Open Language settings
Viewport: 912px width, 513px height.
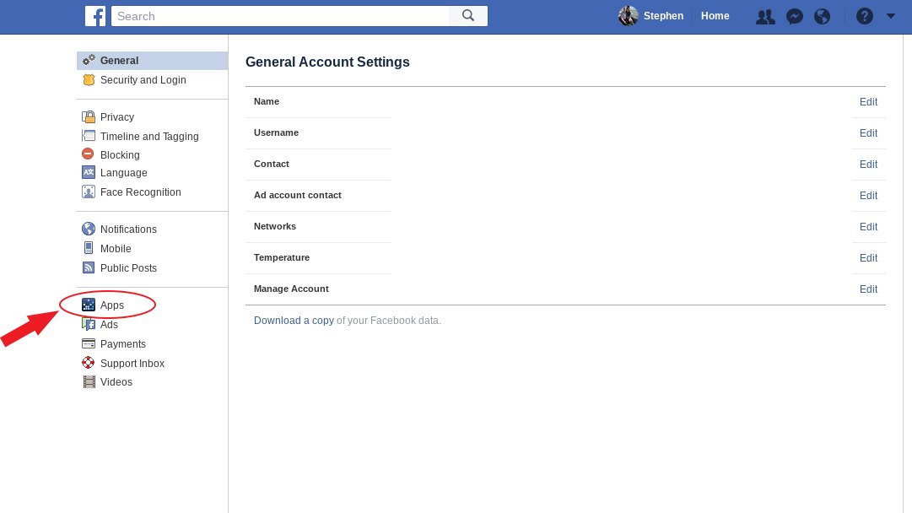123,173
